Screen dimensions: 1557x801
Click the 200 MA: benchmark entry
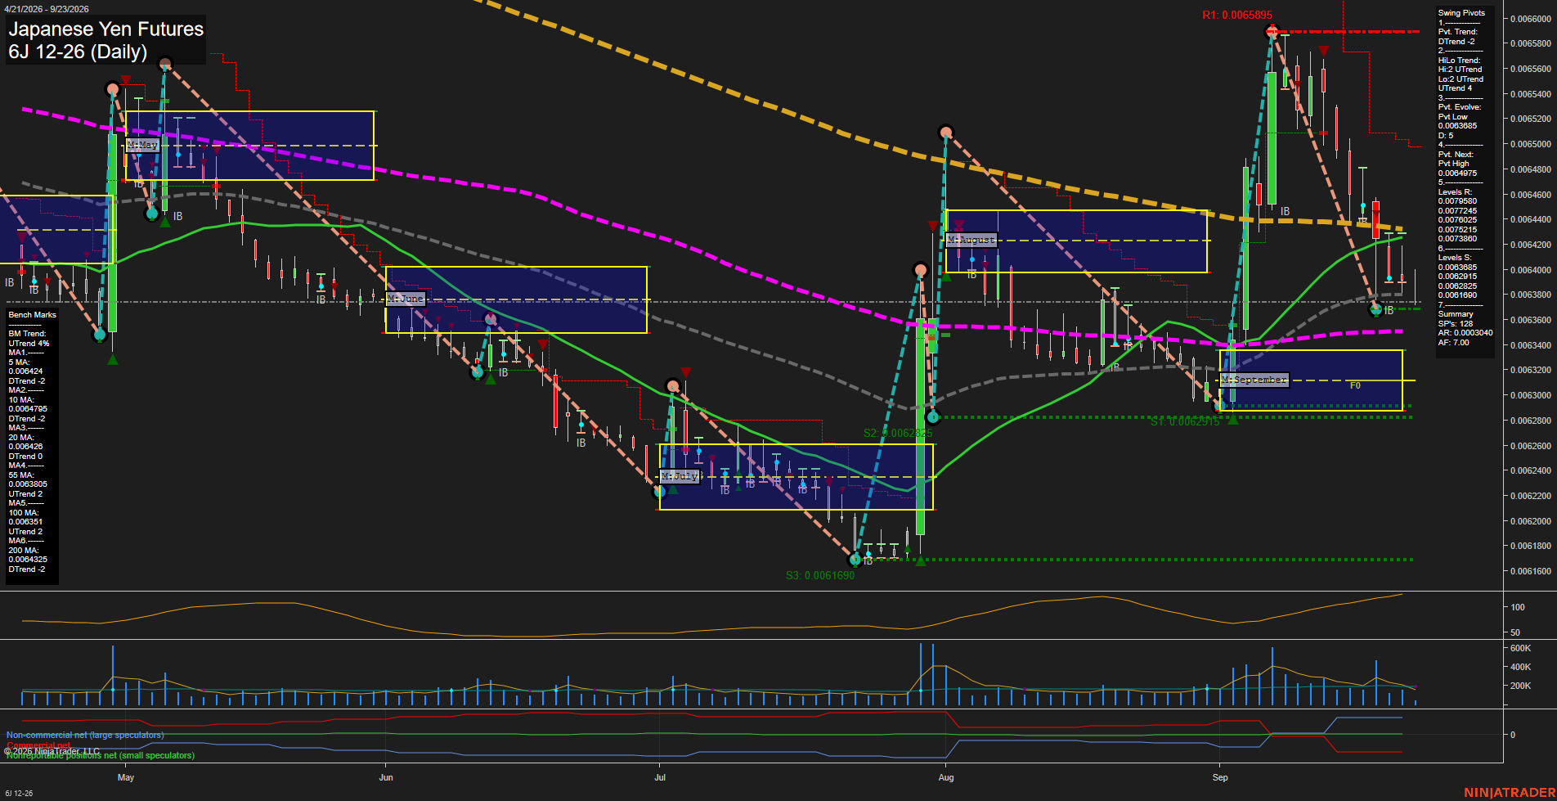(24, 551)
